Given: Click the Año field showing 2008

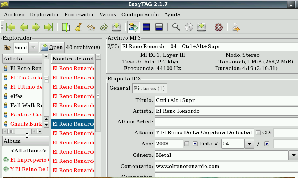Looking at the screenshot, I should pyautogui.click(x=169, y=144).
